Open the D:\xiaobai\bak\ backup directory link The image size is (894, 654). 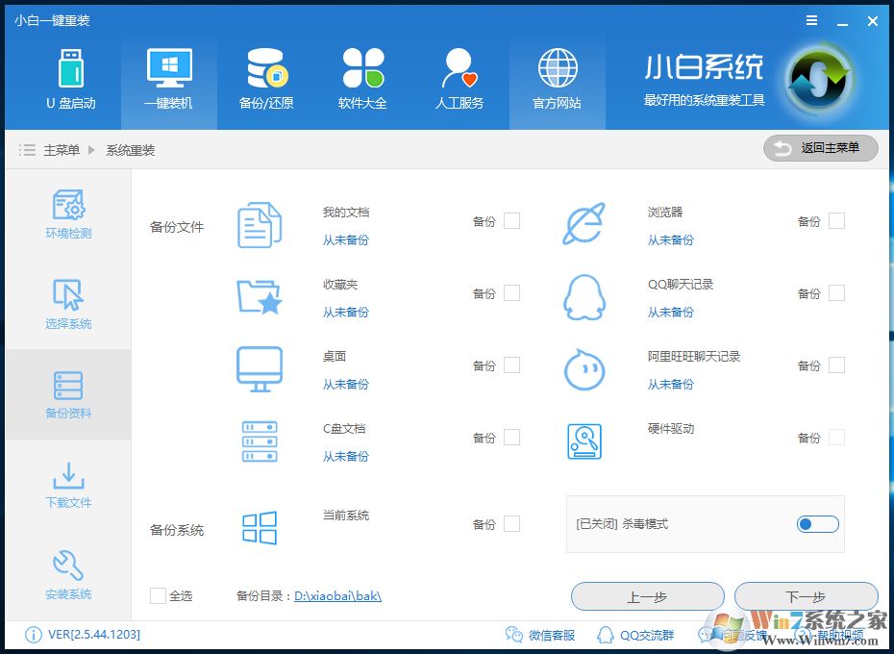pyautogui.click(x=337, y=595)
